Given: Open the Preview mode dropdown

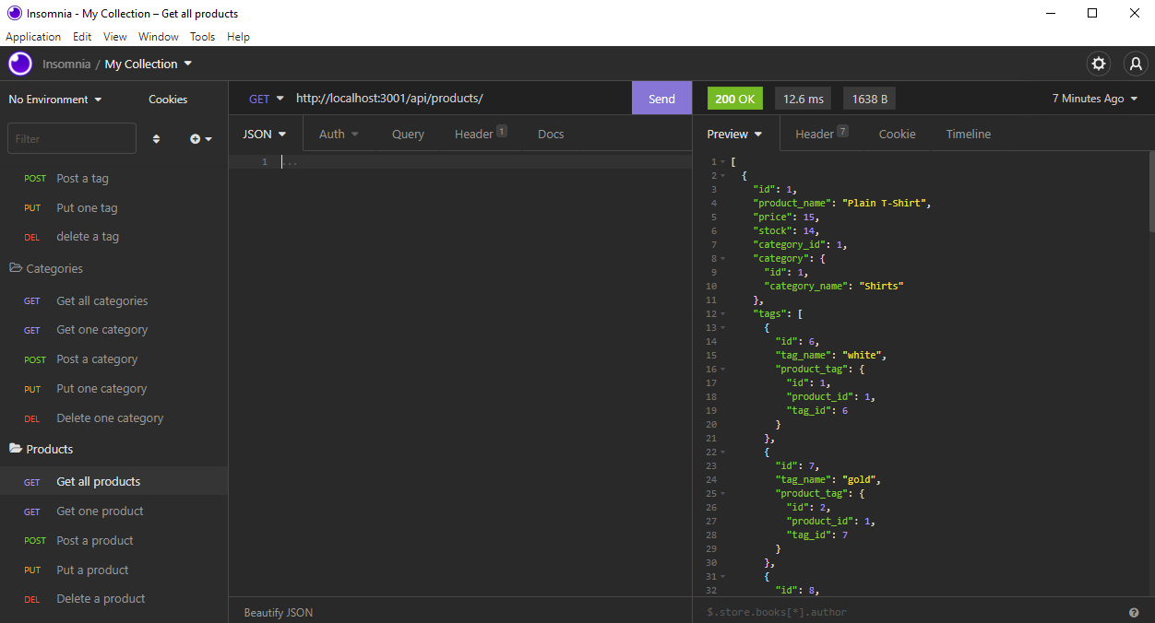Looking at the screenshot, I should tap(735, 134).
